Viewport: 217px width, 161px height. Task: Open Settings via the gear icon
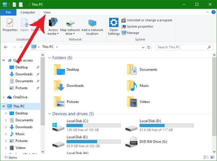click(x=114, y=22)
